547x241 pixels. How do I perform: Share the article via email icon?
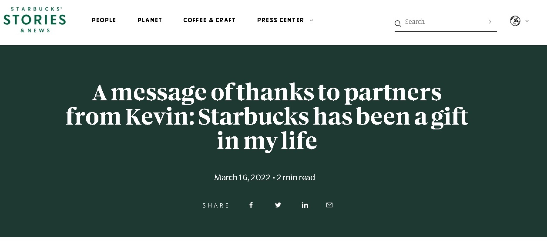click(x=329, y=205)
